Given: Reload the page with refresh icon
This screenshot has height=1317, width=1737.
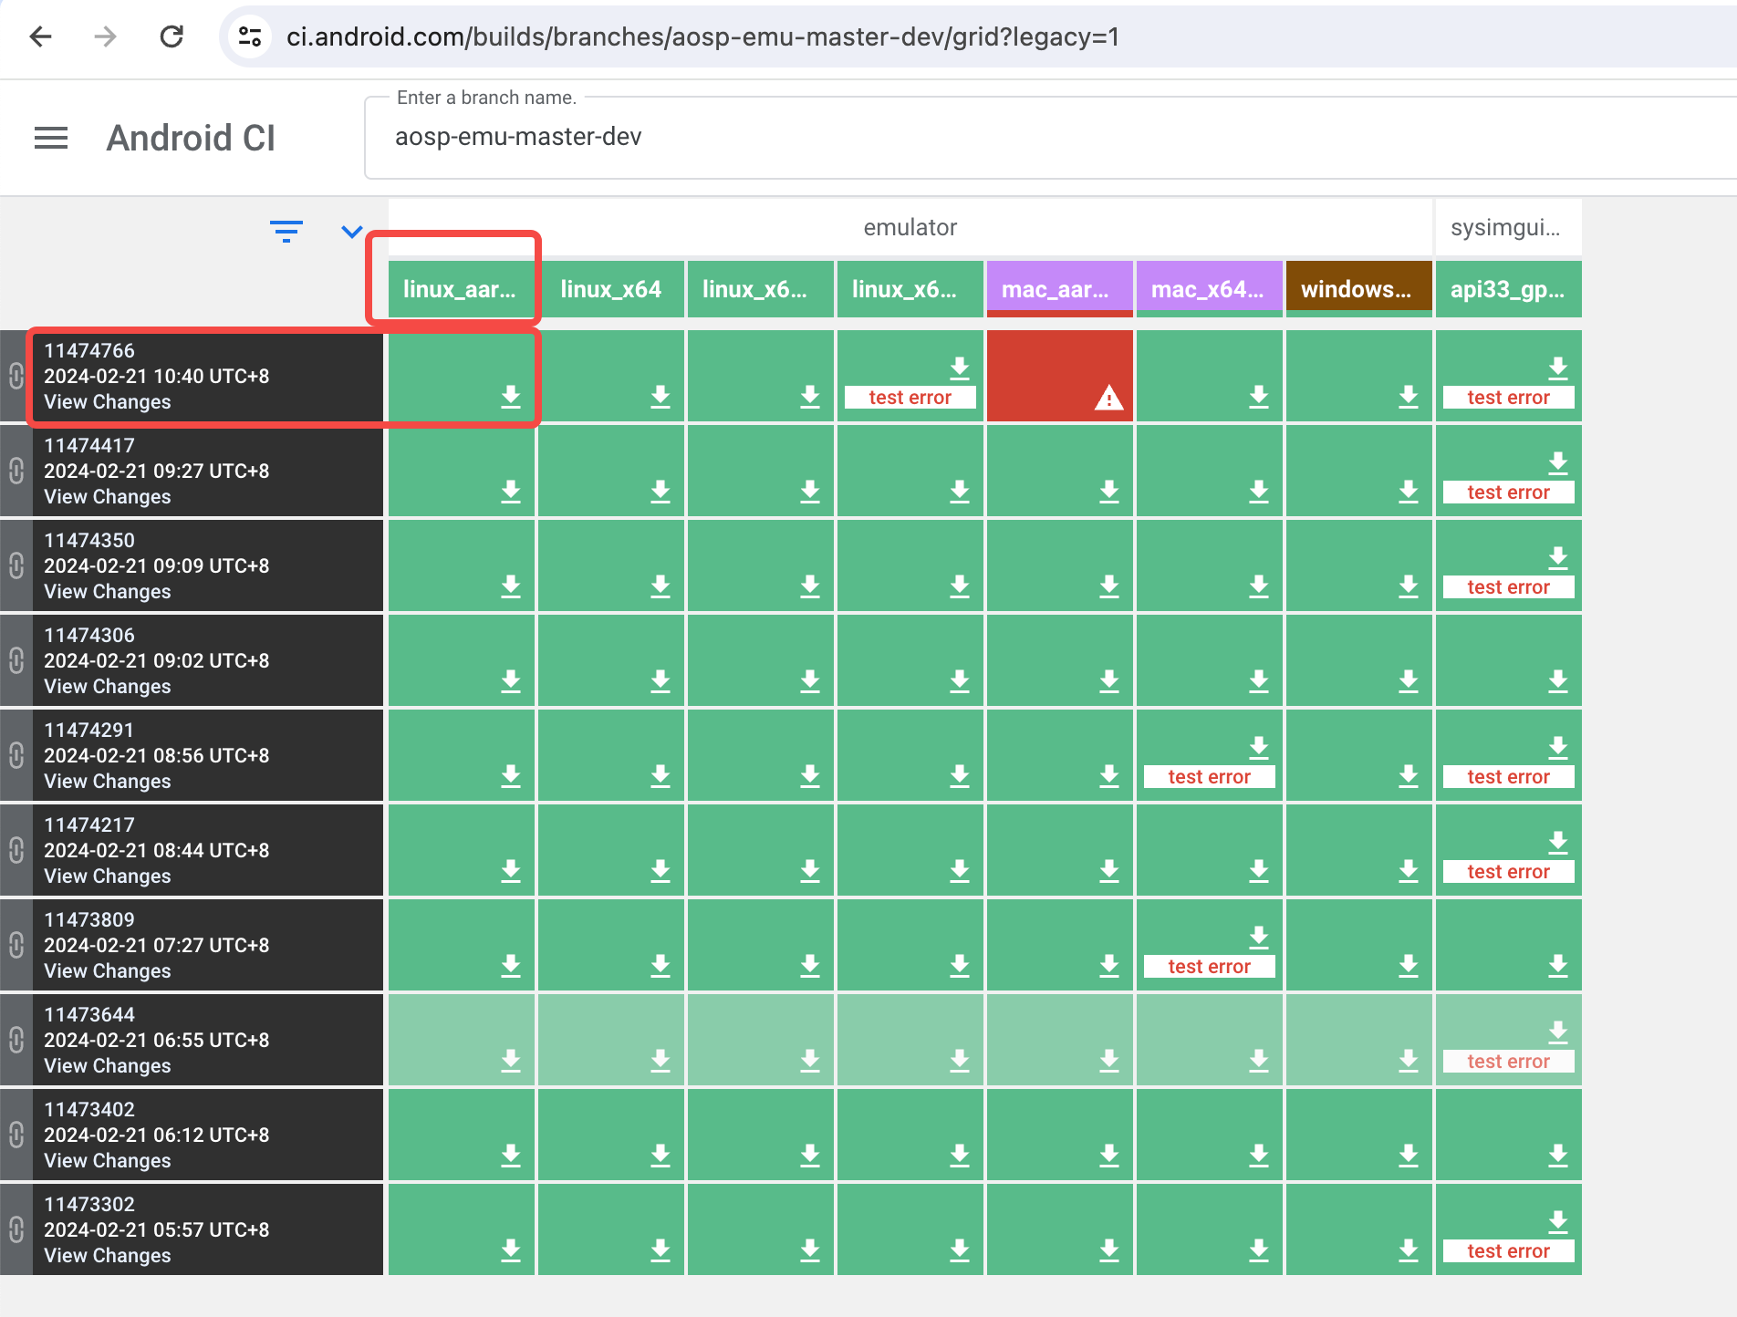Looking at the screenshot, I should click(x=172, y=36).
